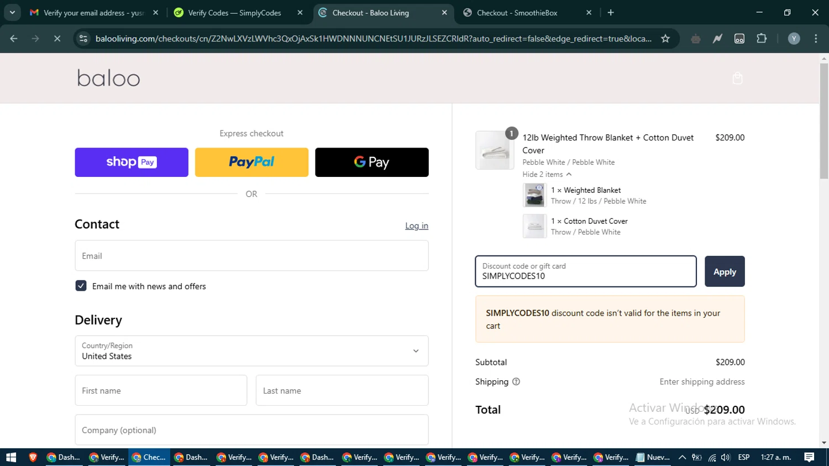The width and height of the screenshot is (829, 466).
Task: Open the Windows notification center
Action: coord(809,457)
